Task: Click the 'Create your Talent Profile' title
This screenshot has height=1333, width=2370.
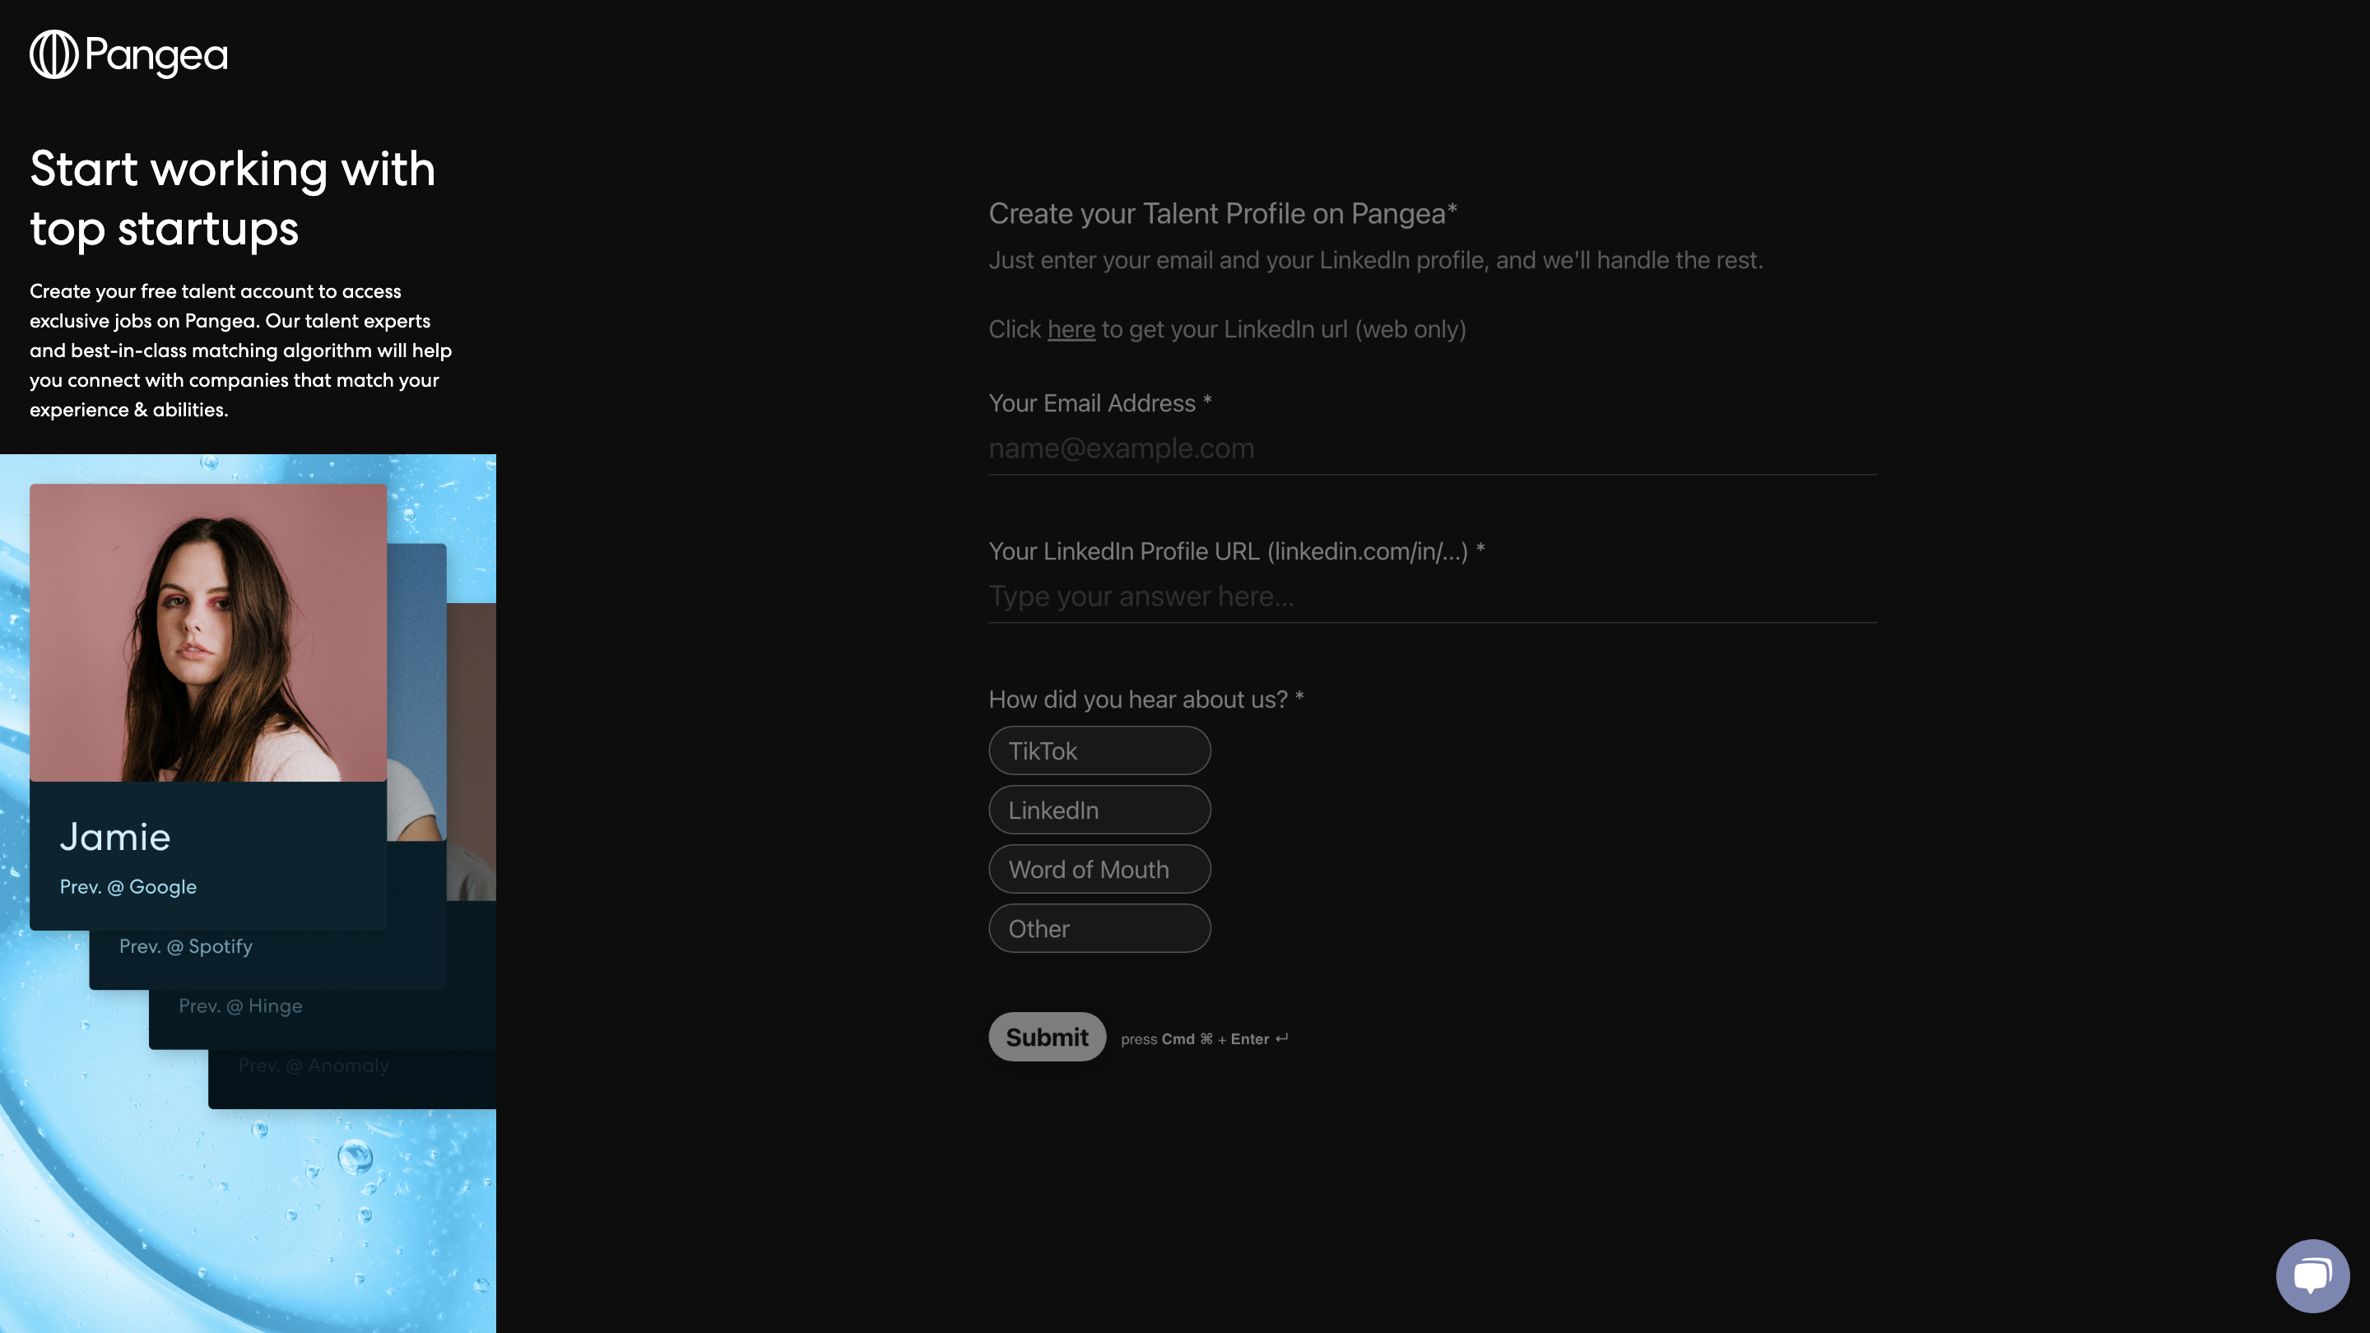Action: pyautogui.click(x=1222, y=214)
